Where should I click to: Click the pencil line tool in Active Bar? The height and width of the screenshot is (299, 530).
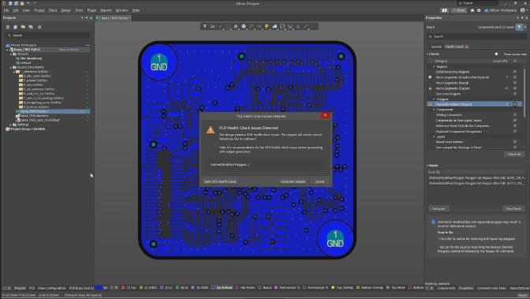click(x=306, y=26)
